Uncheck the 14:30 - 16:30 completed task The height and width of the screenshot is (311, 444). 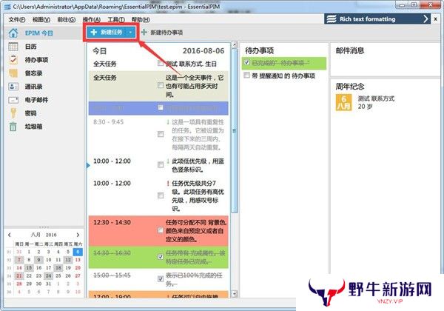[x=161, y=257]
